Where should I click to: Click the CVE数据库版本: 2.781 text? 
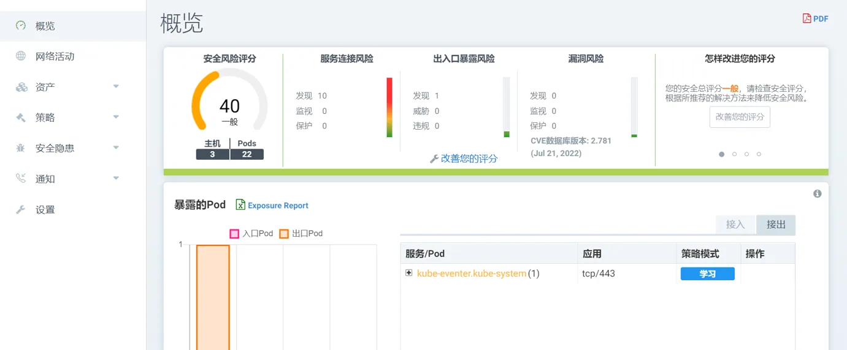(x=571, y=141)
